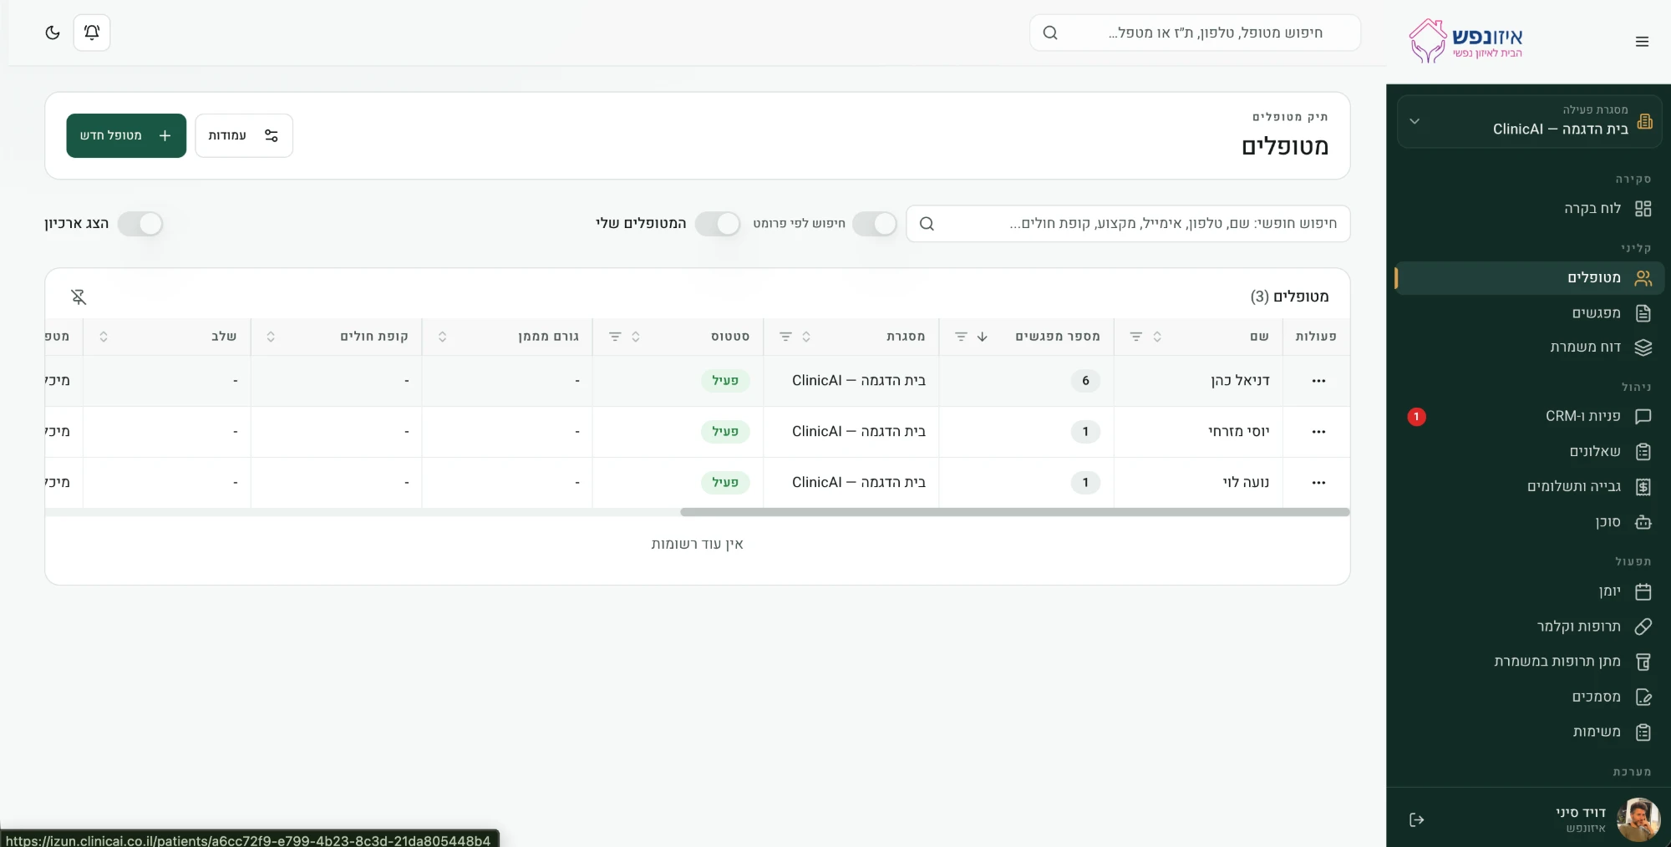Open יומן in the sidebar

coord(1529,591)
